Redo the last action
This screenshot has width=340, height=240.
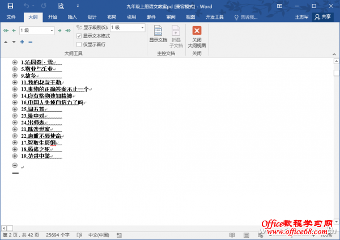click(x=44, y=6)
